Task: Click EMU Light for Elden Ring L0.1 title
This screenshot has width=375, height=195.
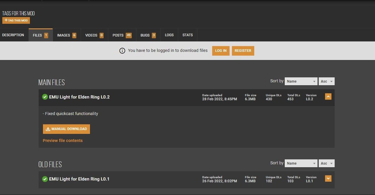Action: [x=79, y=179]
